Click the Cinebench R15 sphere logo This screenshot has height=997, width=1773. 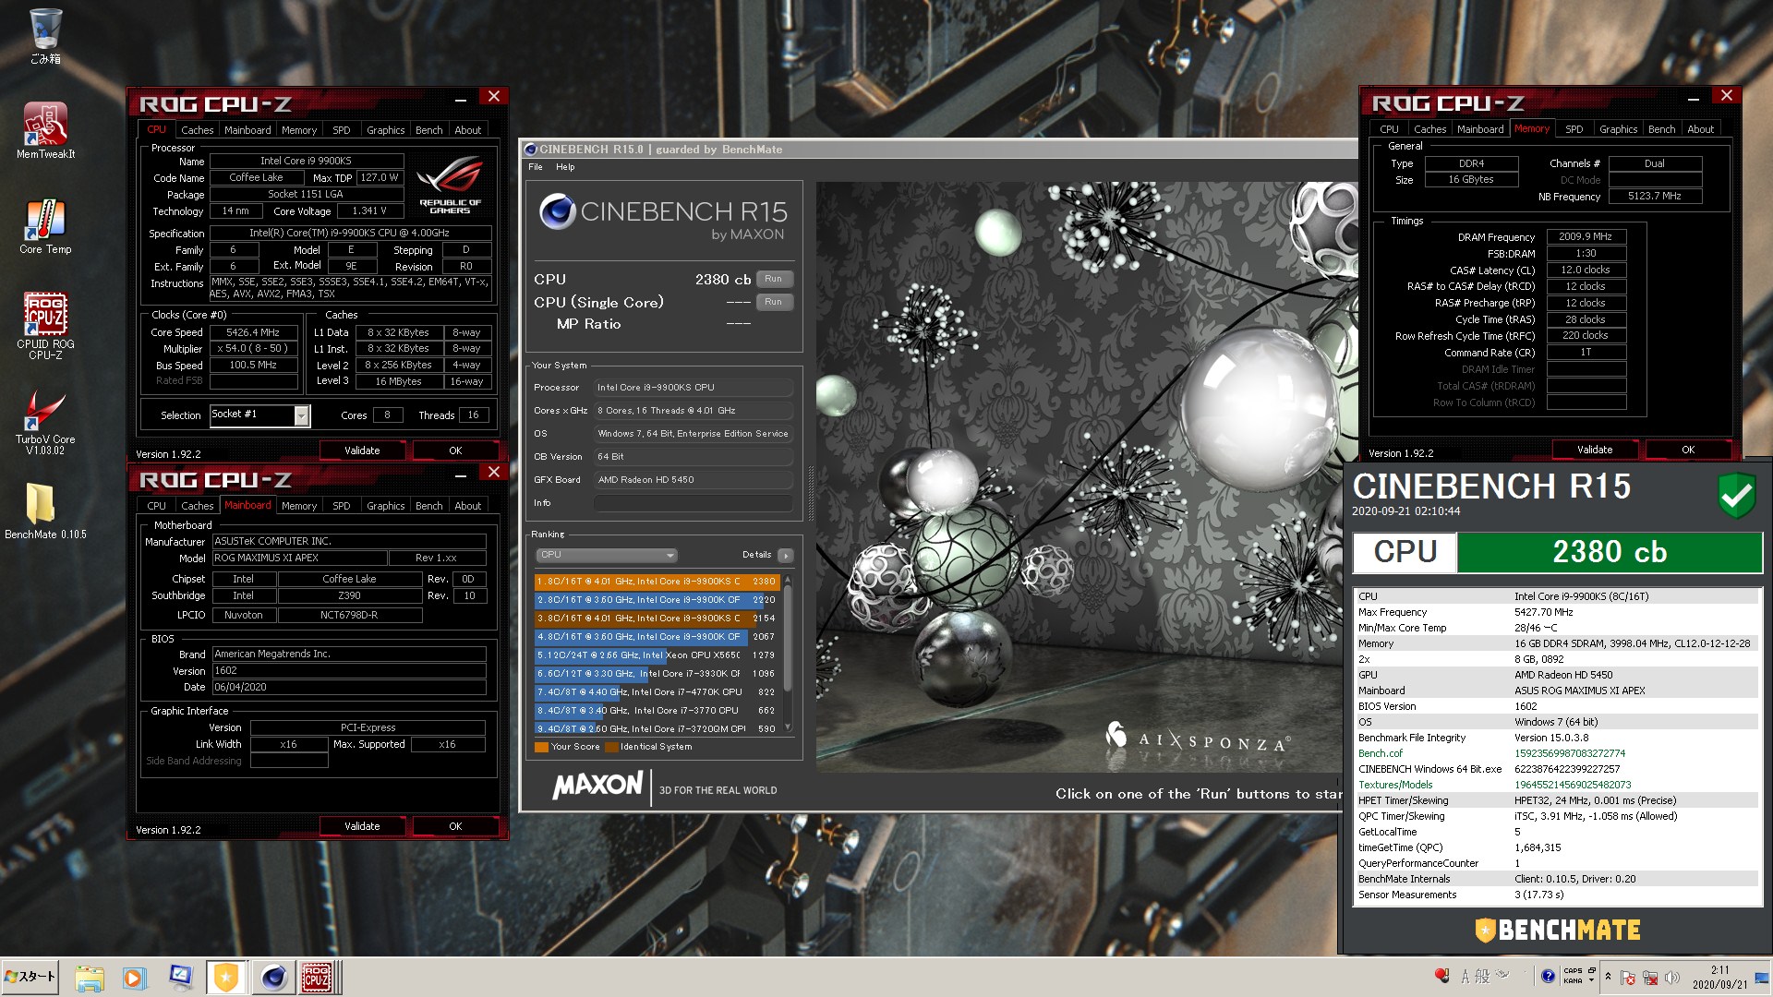point(558,211)
